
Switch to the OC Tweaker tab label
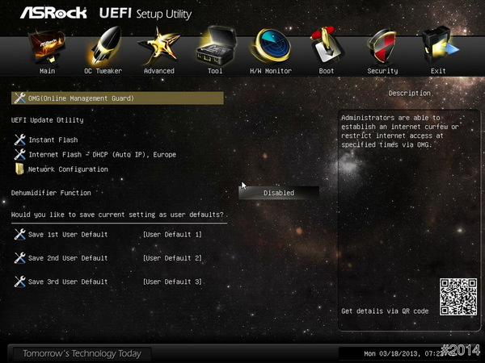click(x=103, y=71)
